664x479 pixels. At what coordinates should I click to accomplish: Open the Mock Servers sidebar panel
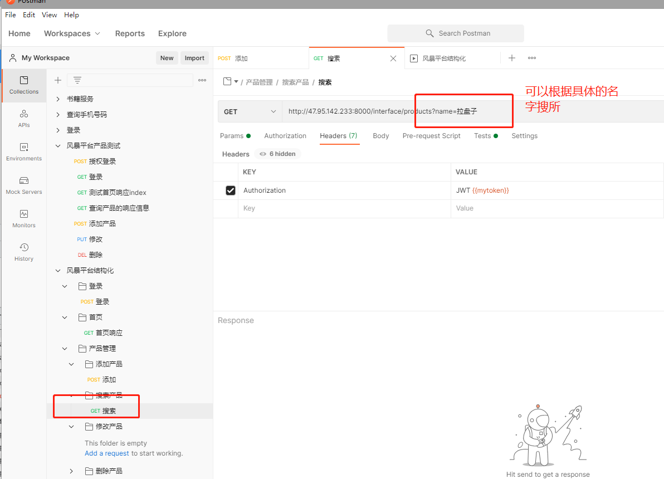[24, 185]
